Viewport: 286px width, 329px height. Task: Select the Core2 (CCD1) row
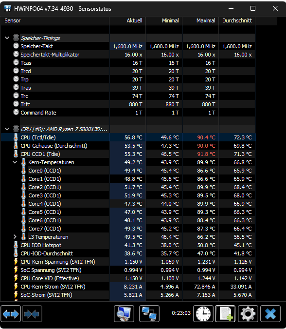128,187
